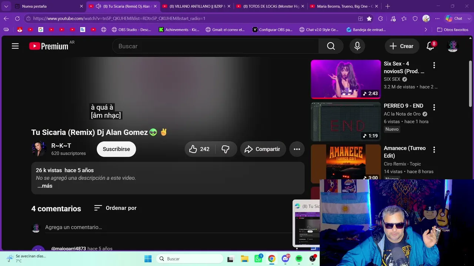Open Spotify from the taskbar
This screenshot has height=266, width=474.
[x=299, y=259]
